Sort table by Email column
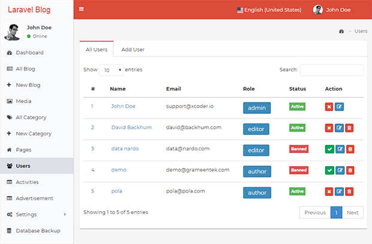 pos(174,89)
